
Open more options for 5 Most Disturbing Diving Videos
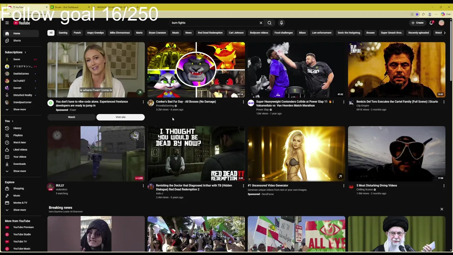tap(444, 186)
